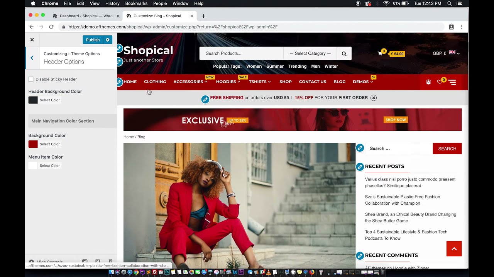Expand the ACCESSORIES menu
The width and height of the screenshot is (494, 277).
(x=190, y=82)
